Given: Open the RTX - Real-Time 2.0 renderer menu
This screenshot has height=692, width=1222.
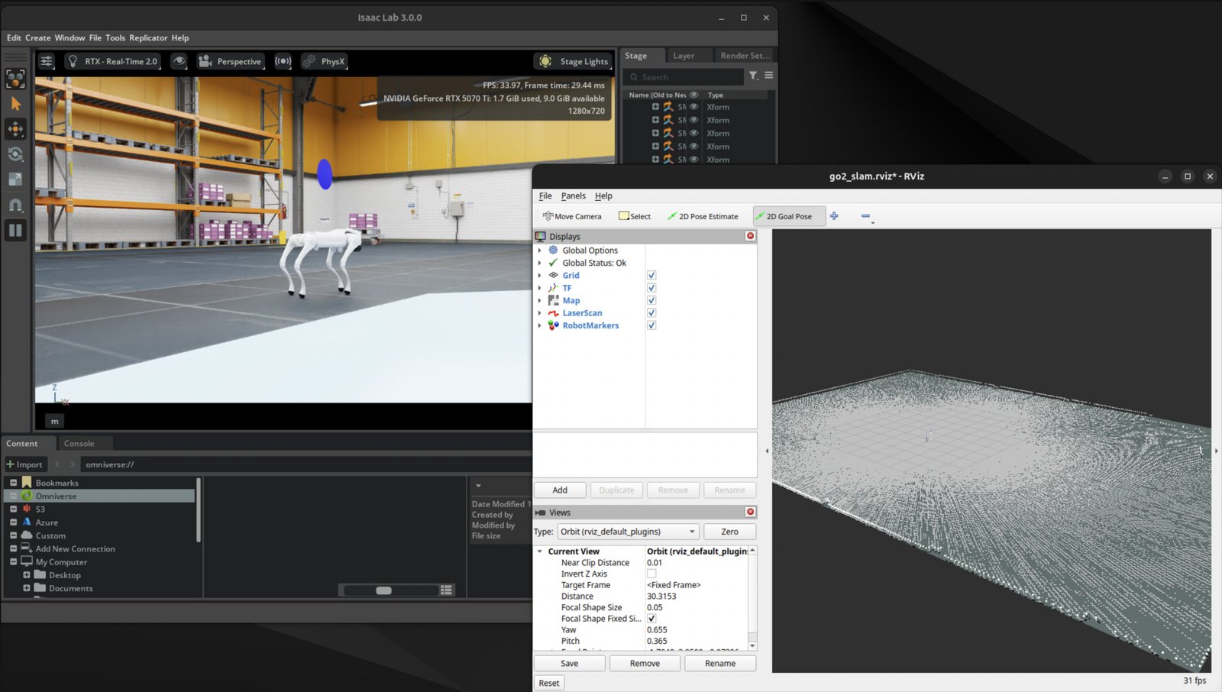Looking at the screenshot, I should pos(112,61).
